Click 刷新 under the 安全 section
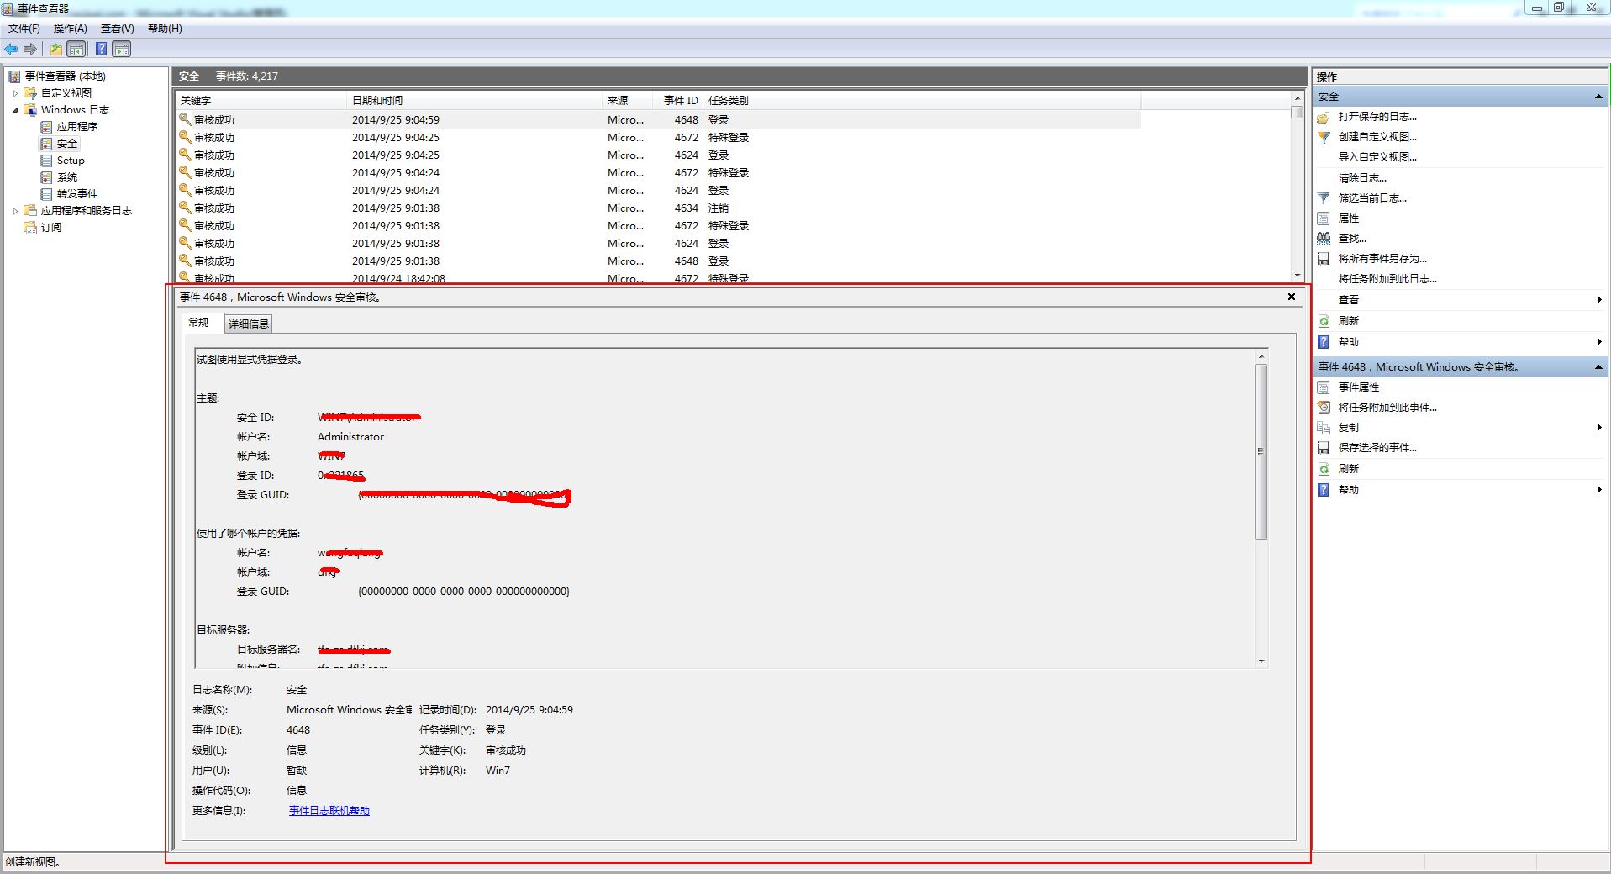Image resolution: width=1611 pixels, height=874 pixels. pyautogui.click(x=1348, y=321)
